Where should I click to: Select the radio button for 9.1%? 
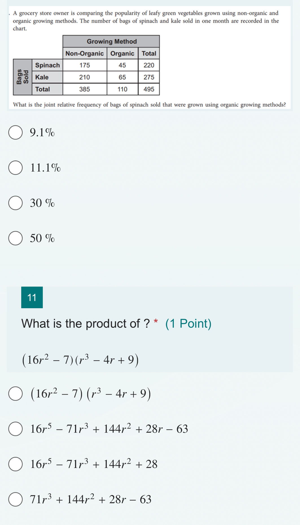coord(15,133)
